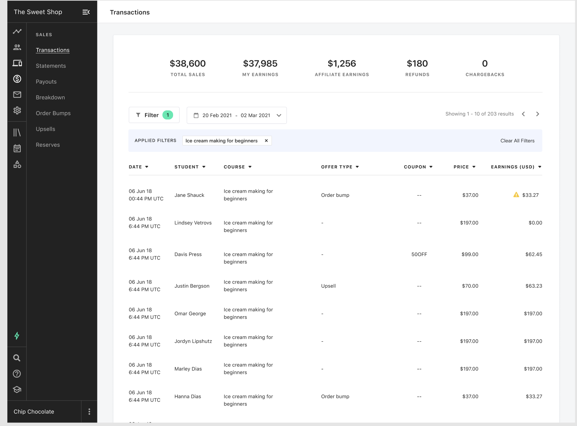Viewport: 577px width, 426px height.
Task: Sort by Course column header
Action: pyautogui.click(x=238, y=167)
